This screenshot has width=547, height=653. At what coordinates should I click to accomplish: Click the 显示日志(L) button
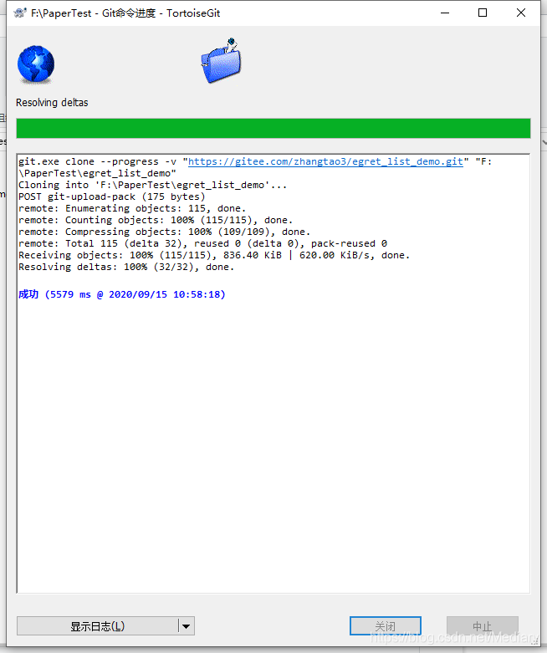click(x=98, y=626)
